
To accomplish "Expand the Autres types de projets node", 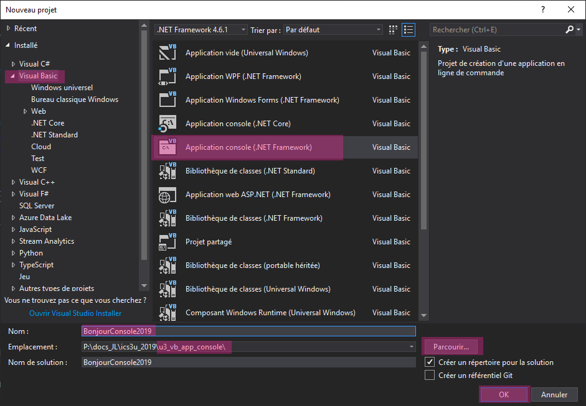I will pos(14,288).
